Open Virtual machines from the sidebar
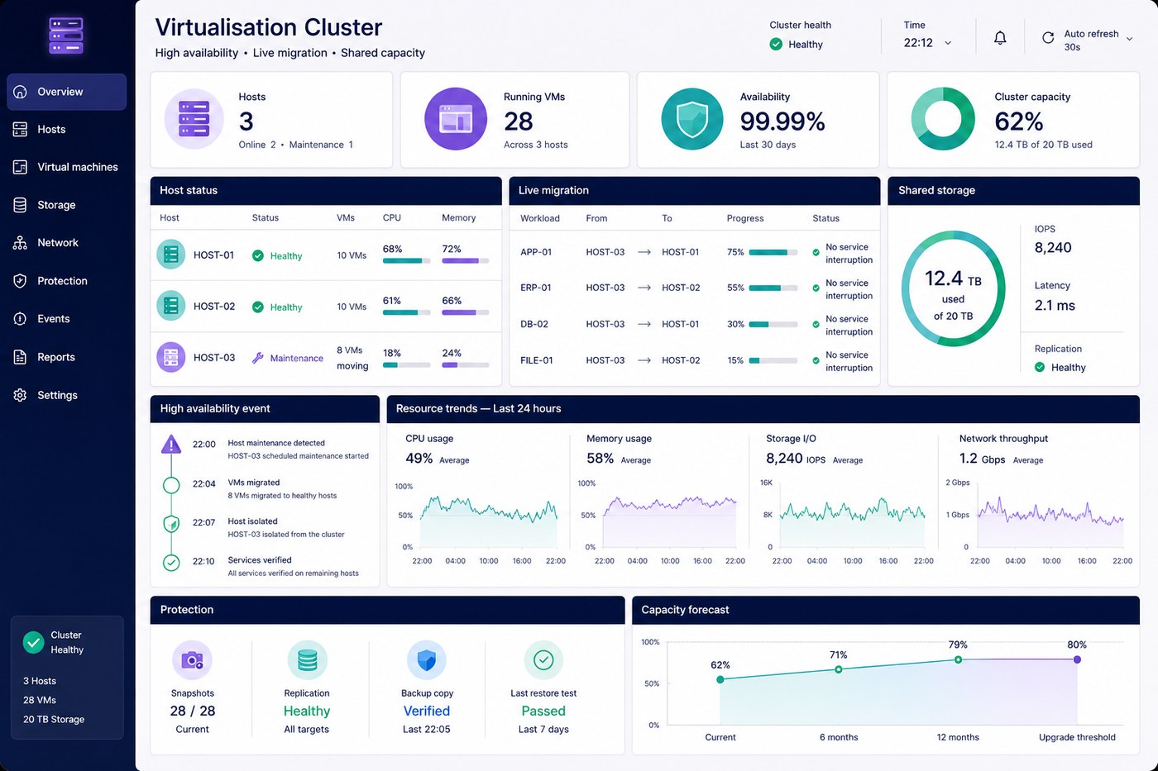This screenshot has width=1158, height=771. [67, 167]
